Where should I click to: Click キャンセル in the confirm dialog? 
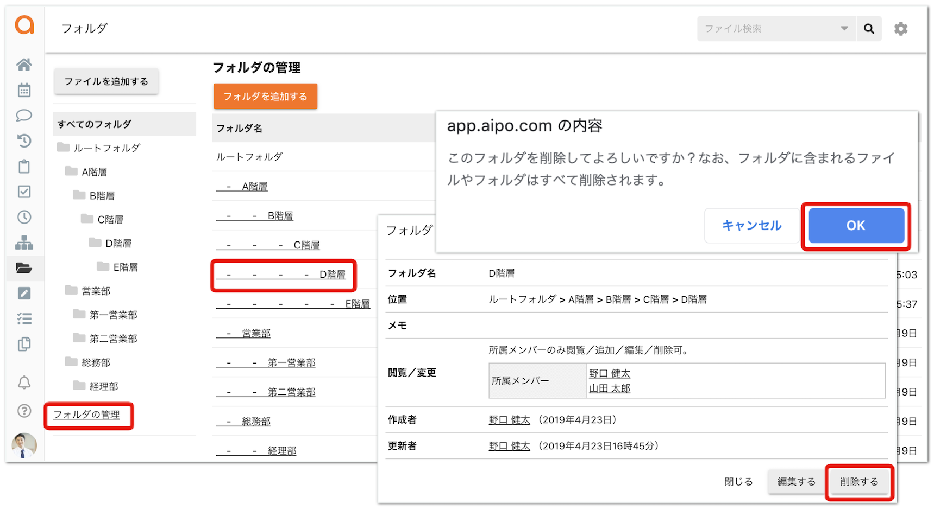coord(751,226)
